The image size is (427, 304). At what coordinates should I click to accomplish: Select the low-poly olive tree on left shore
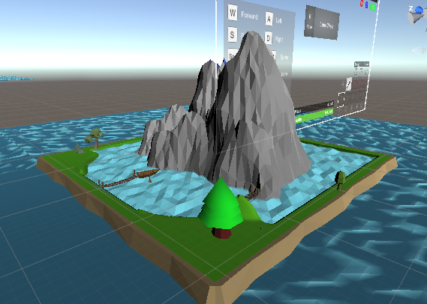pos(94,138)
